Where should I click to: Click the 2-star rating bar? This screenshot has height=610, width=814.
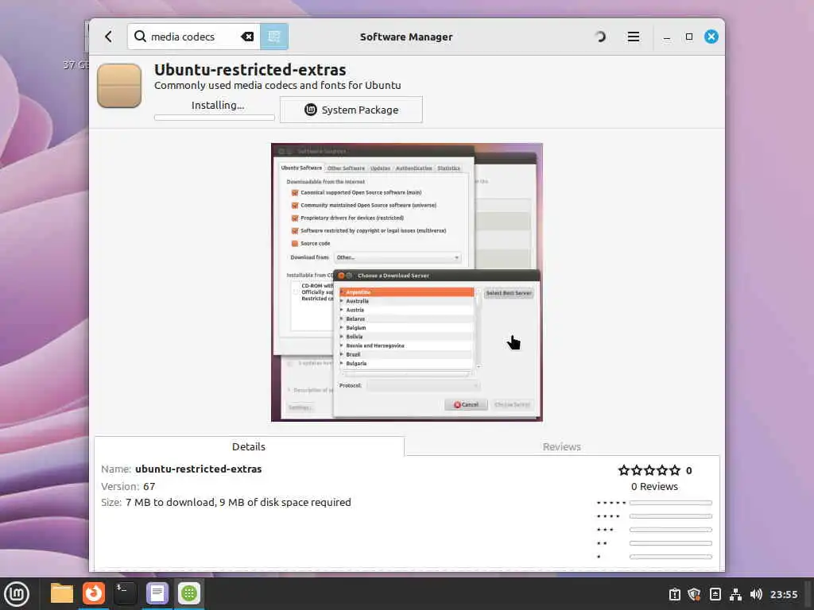[670, 543]
